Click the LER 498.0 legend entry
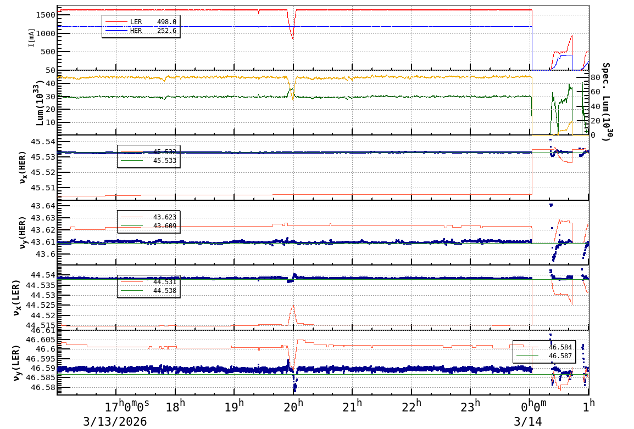Screen dimensions: 634x429 (x=141, y=22)
